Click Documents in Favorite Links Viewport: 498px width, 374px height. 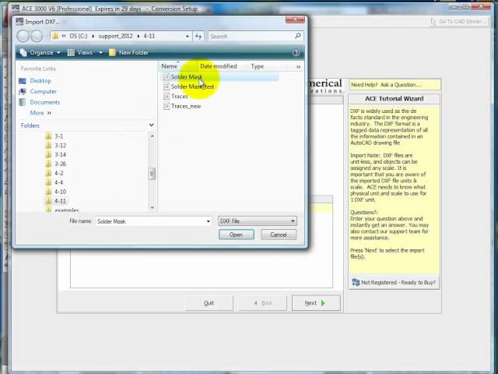coord(45,102)
